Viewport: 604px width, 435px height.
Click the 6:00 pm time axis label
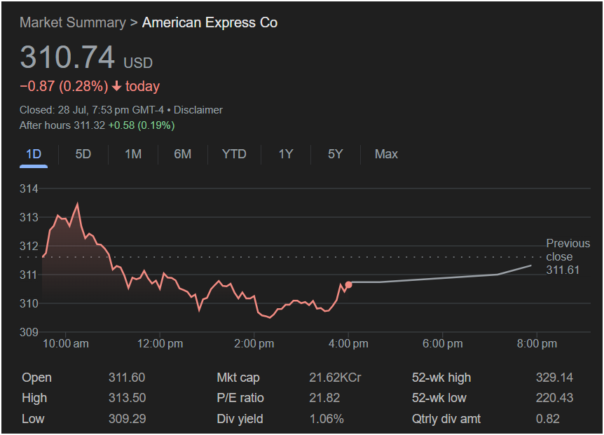(x=443, y=344)
